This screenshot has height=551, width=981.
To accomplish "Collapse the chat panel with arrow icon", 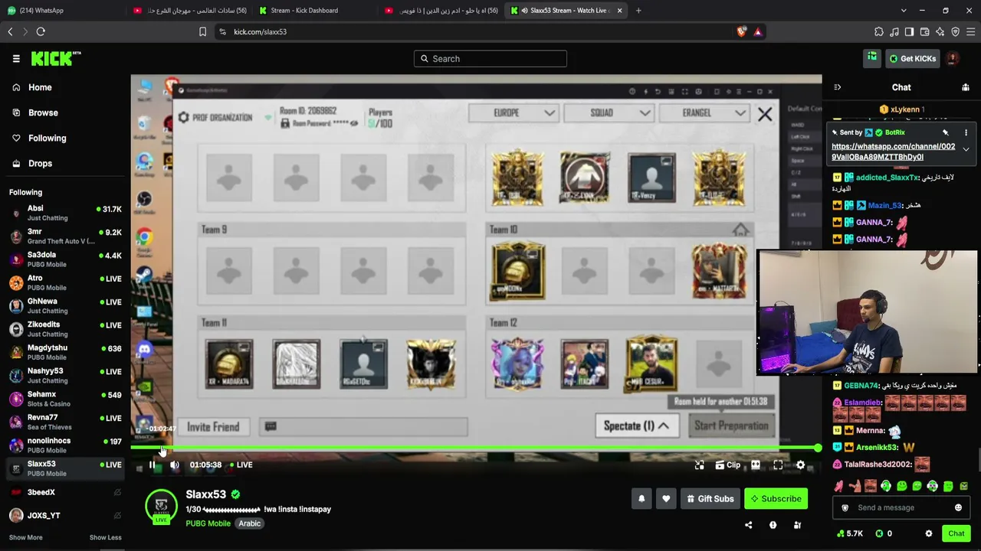I will coord(837,87).
